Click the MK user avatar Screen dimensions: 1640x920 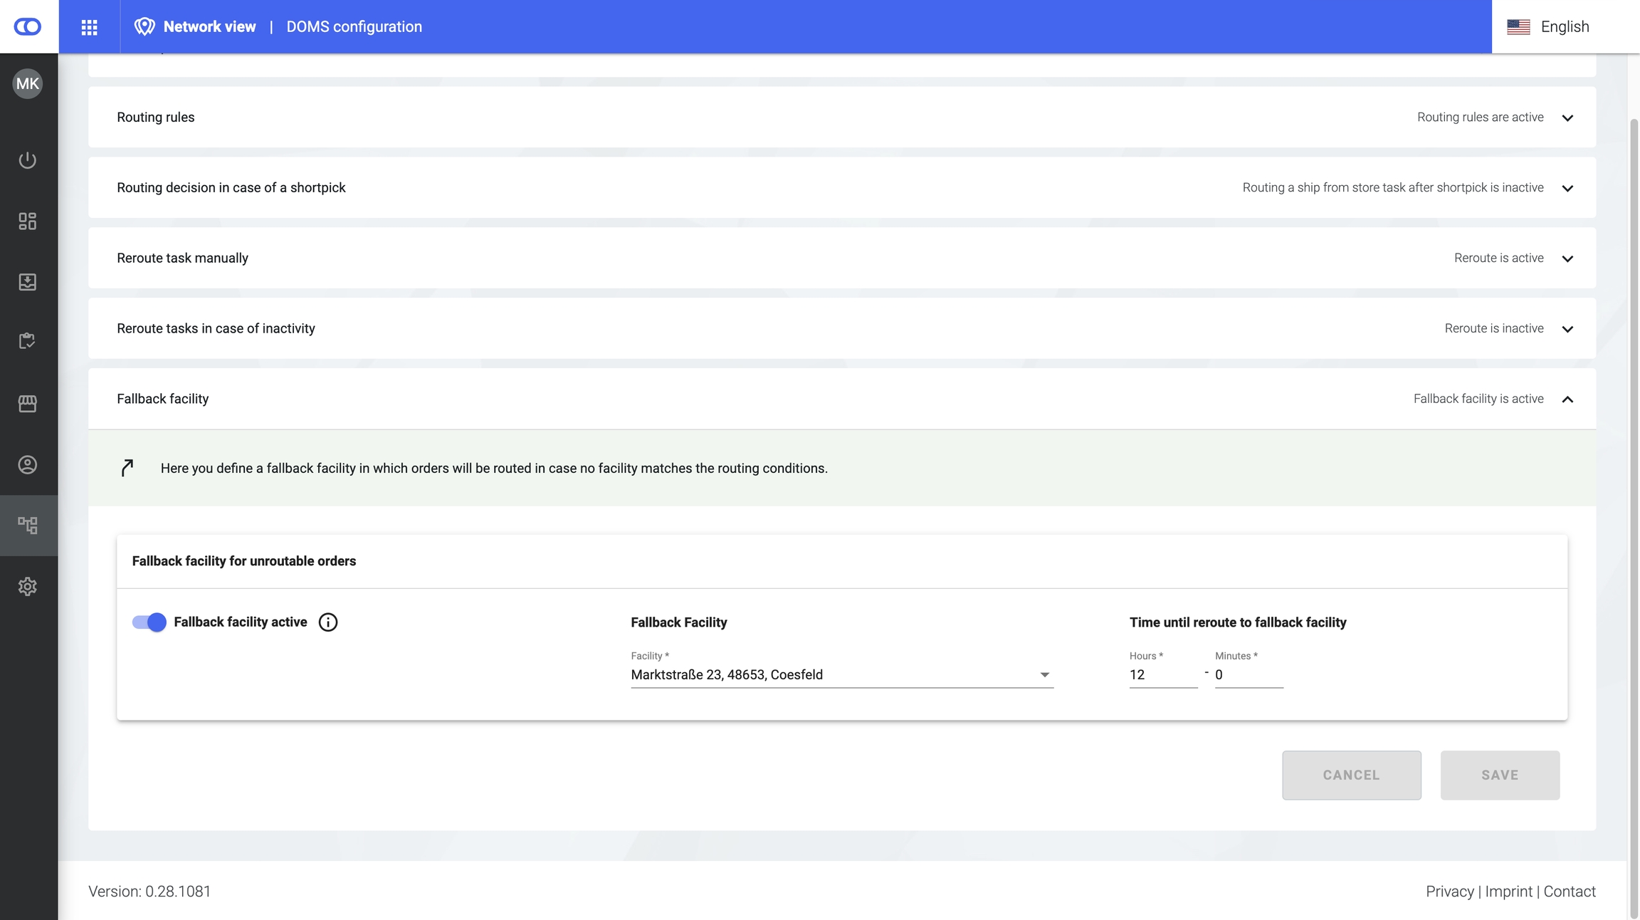pos(28,84)
